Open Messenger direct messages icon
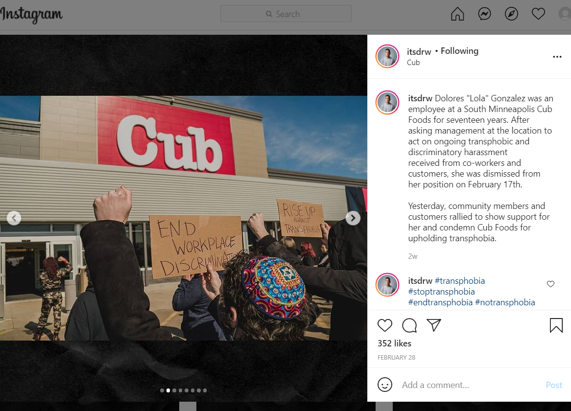 (484, 14)
